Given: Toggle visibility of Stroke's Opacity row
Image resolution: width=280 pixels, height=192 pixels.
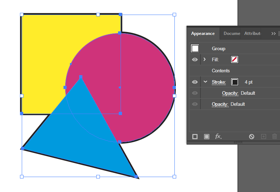Looking at the screenshot, I should [x=195, y=93].
